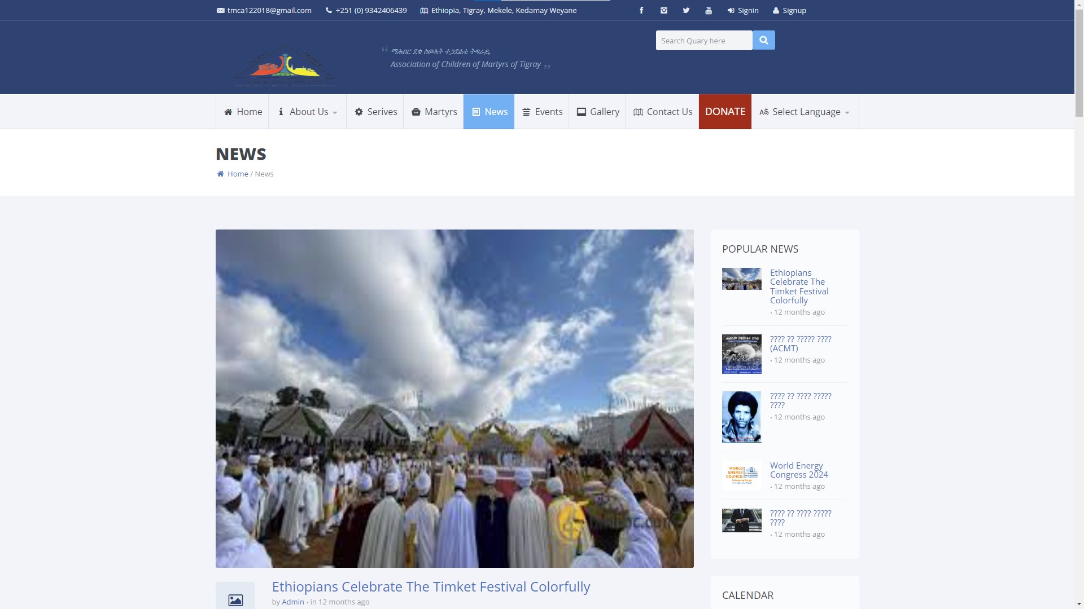Viewport: 1084px width, 609px height.
Task: Open the Twitter social icon
Action: (x=686, y=10)
